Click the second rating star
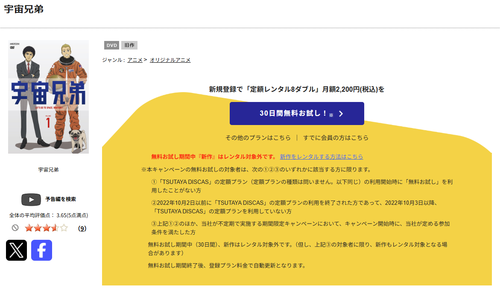 38,228
